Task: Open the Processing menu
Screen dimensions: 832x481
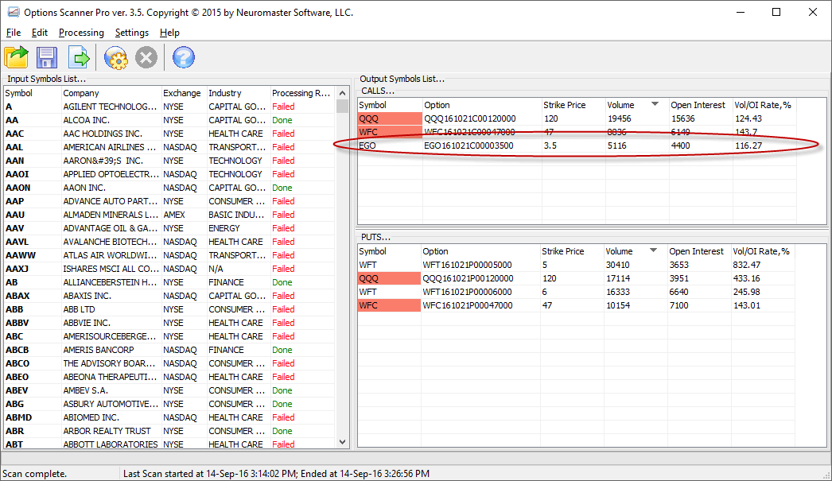Action: click(x=81, y=33)
